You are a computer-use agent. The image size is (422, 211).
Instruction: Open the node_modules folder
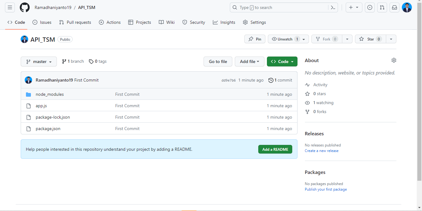tap(50, 94)
